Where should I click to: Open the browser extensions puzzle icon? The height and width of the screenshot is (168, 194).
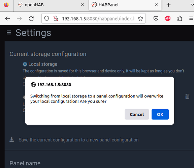pyautogui.click(x=180, y=18)
